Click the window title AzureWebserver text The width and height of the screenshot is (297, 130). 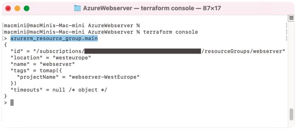(x=107, y=8)
